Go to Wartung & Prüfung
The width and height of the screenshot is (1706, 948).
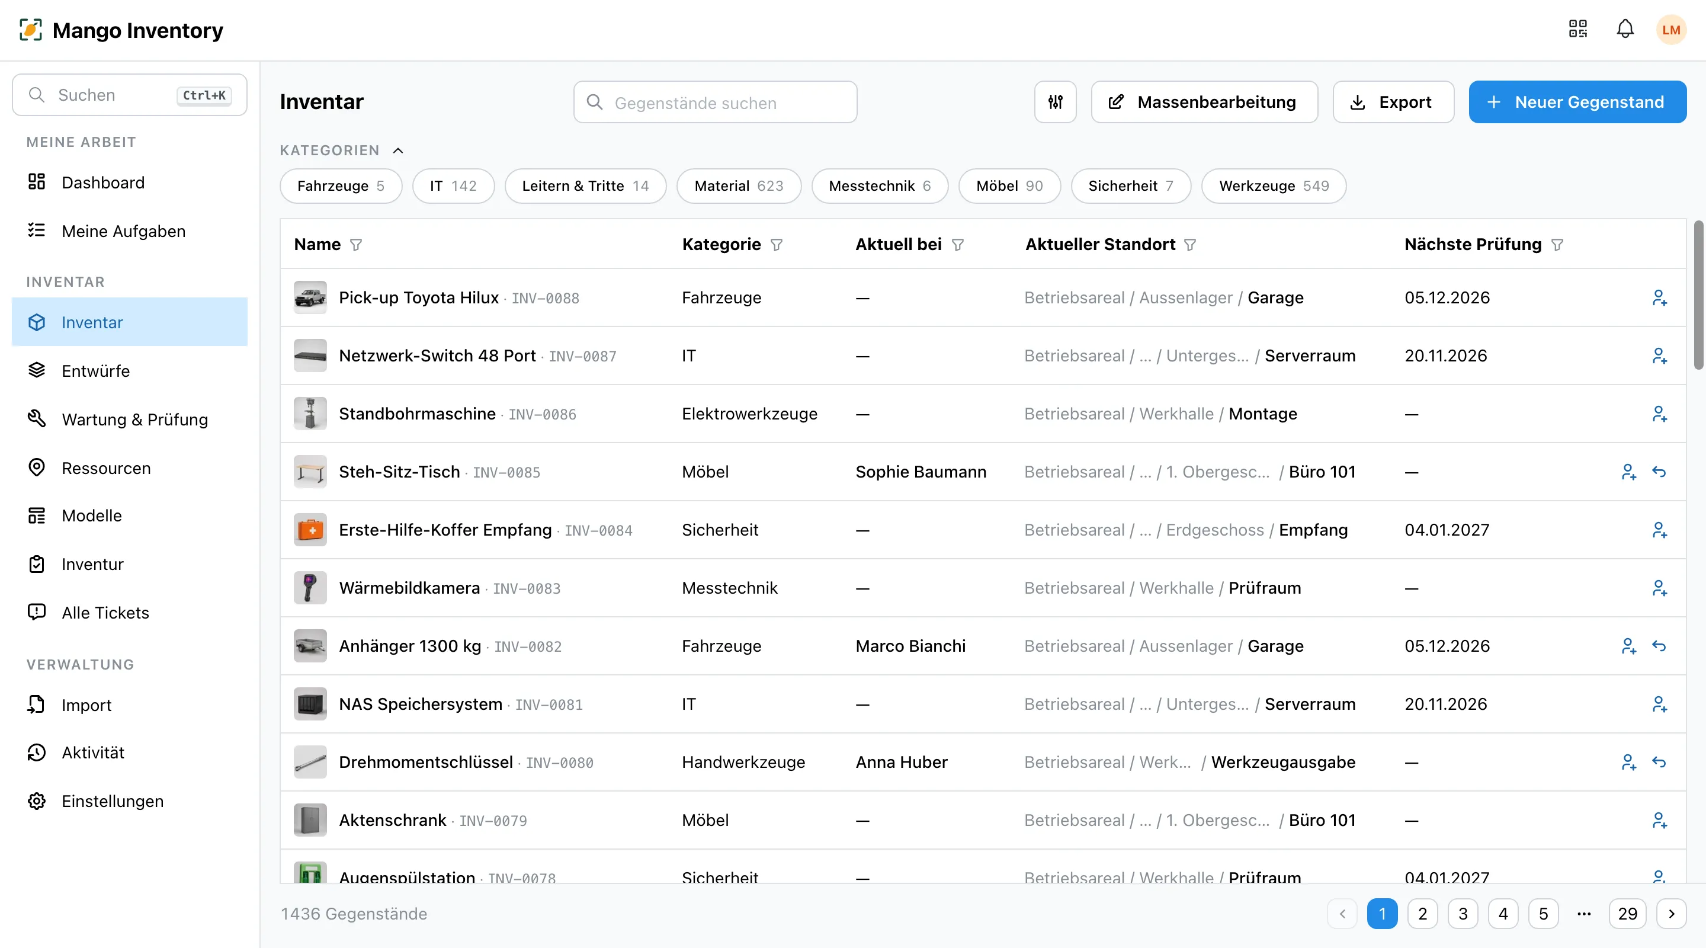(x=130, y=420)
